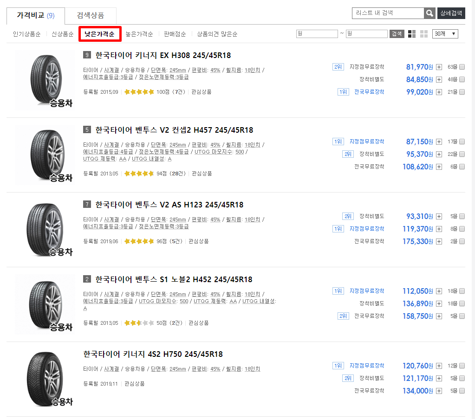The height and width of the screenshot is (419, 475).
Task: Expand plus icon beside 158,750원 price
Action: pos(439,316)
